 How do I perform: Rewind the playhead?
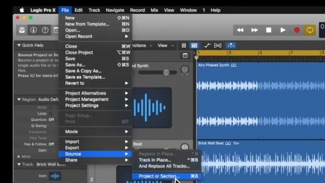click(x=240, y=30)
